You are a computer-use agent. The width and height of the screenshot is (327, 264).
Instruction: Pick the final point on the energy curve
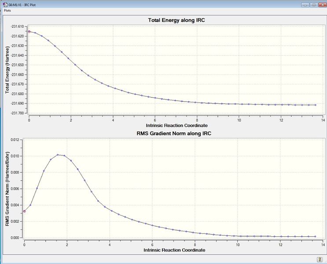[x=315, y=105]
